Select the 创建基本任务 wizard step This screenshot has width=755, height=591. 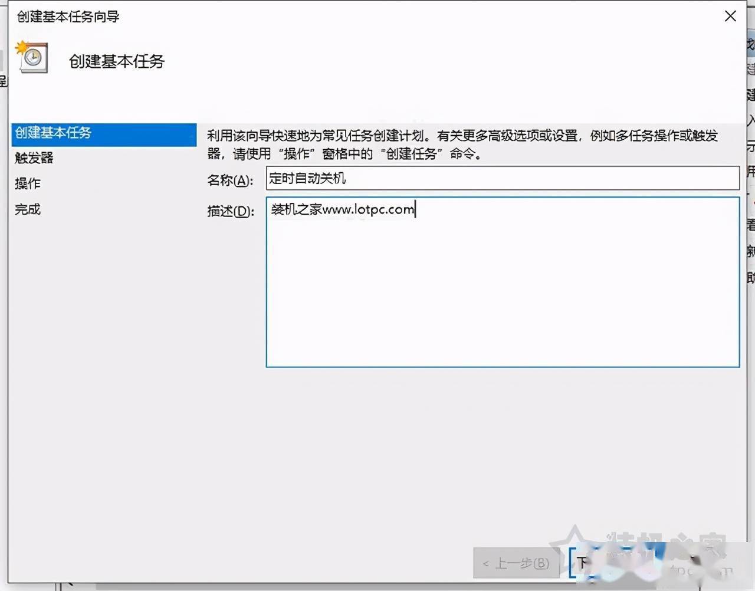[104, 134]
